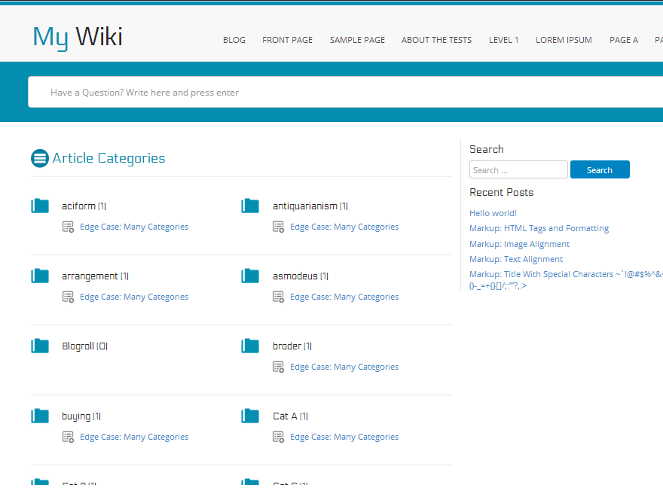The height and width of the screenshot is (497, 663).
Task: Click the folder icon beside broder
Action: tap(250, 346)
